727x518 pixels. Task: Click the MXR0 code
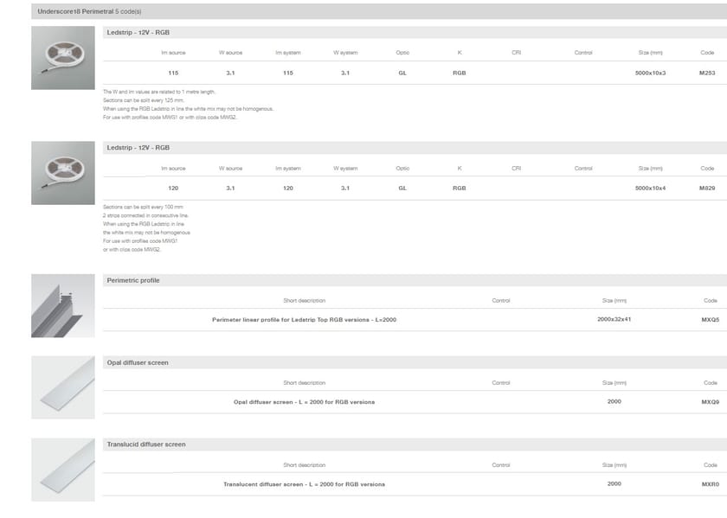[710, 484]
